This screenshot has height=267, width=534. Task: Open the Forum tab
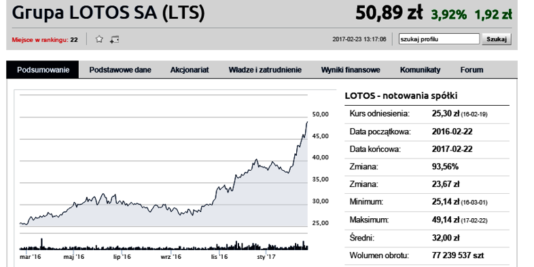(x=471, y=70)
